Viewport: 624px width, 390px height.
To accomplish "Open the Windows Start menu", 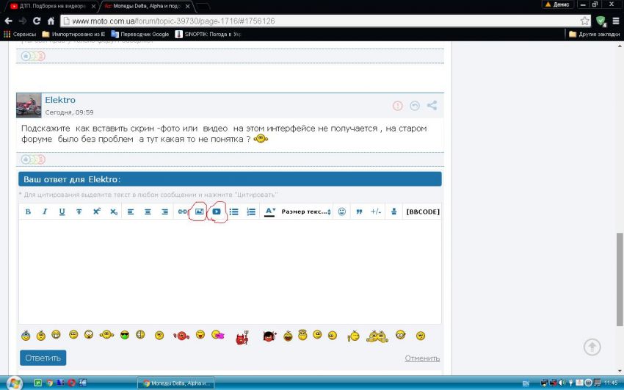I will 13,383.
